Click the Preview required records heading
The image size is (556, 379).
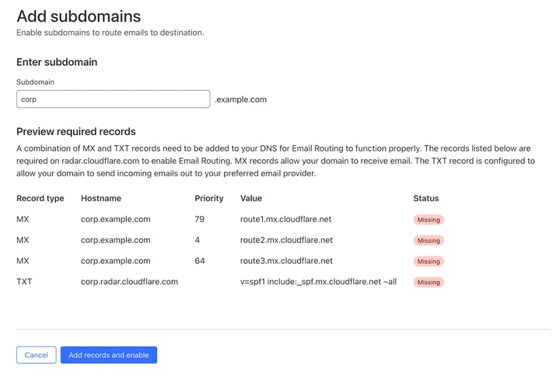(x=76, y=131)
